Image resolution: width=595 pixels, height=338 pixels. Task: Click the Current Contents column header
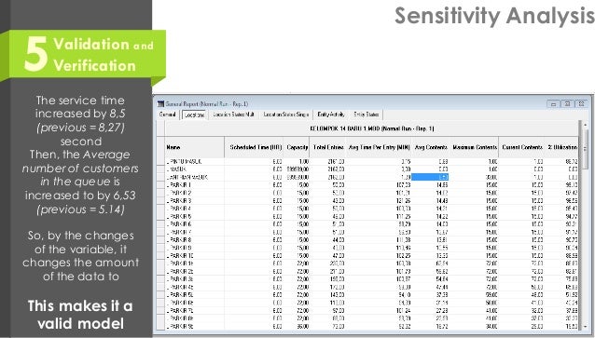(521, 147)
